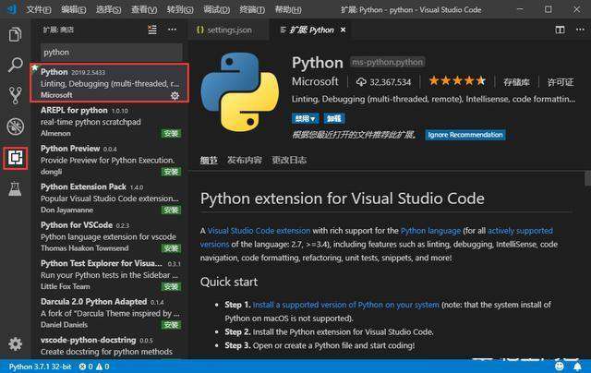
Task: Click the details pane vertical scrollbar
Action: (x=587, y=178)
